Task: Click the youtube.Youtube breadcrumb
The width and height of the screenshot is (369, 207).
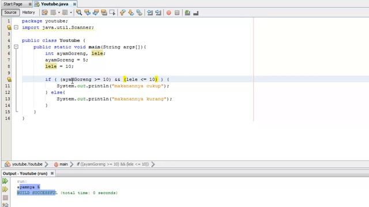Action: click(27, 164)
